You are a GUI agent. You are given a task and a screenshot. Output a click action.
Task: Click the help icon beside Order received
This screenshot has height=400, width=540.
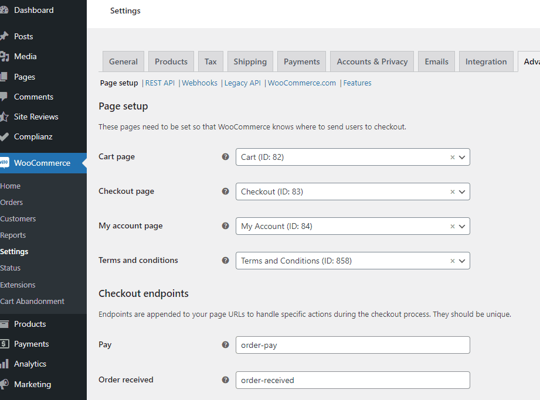(226, 380)
